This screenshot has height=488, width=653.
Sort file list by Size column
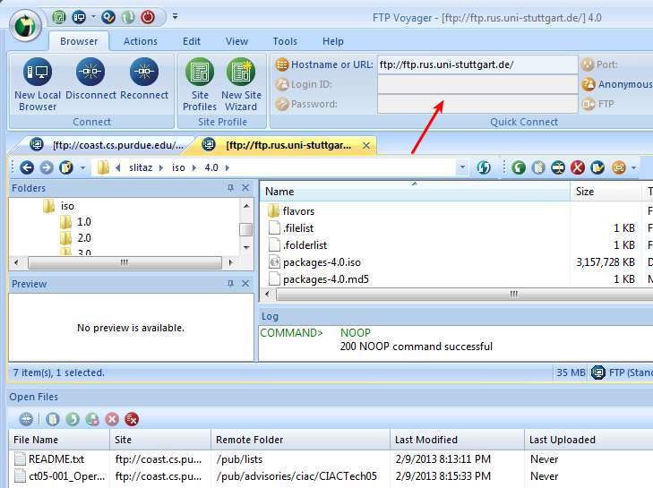606,192
